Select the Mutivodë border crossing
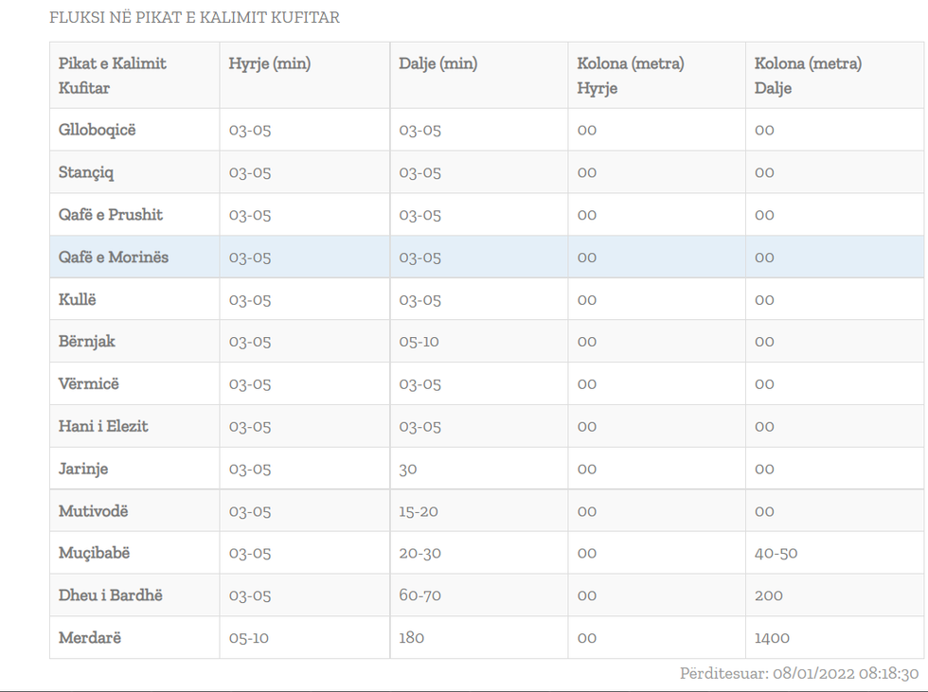The height and width of the screenshot is (692, 928). pyautogui.click(x=93, y=511)
